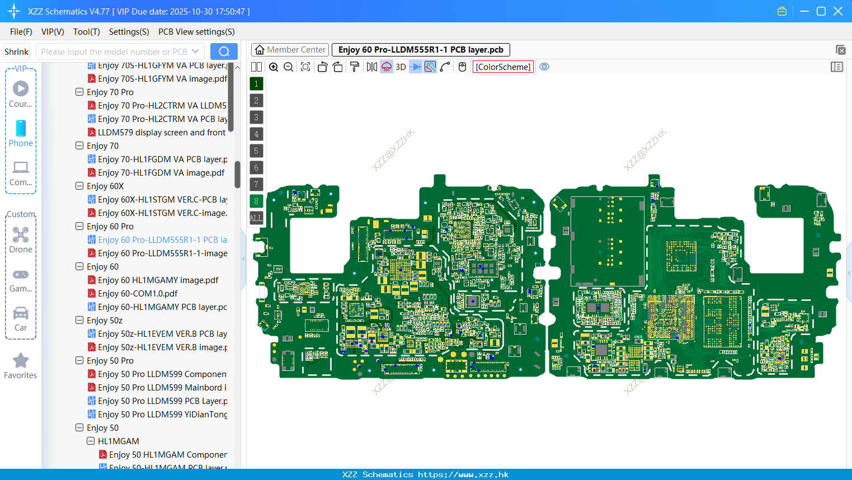Mirror the PCB view

pyautogui.click(x=372, y=67)
